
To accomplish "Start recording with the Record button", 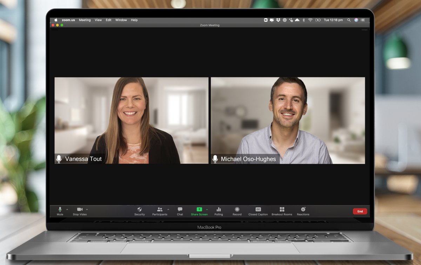I will (237, 209).
